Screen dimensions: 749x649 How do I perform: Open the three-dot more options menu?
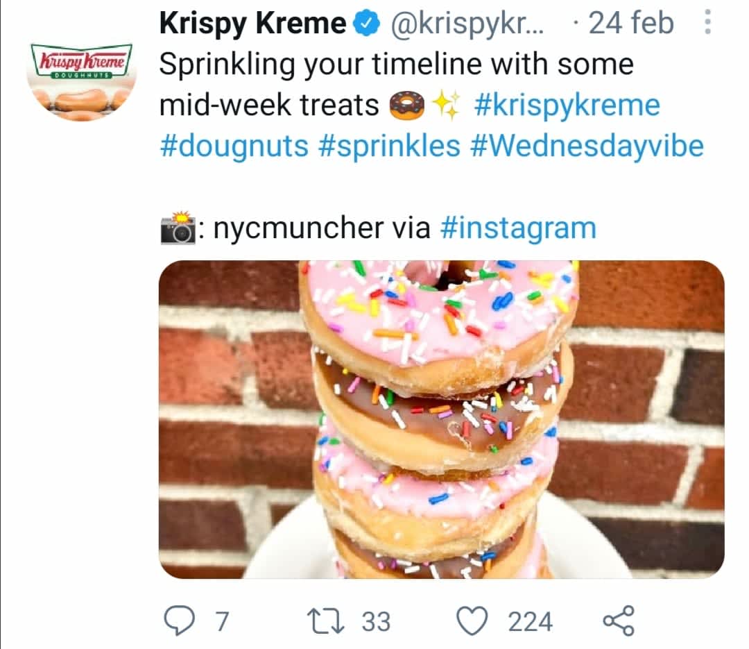pos(707,24)
